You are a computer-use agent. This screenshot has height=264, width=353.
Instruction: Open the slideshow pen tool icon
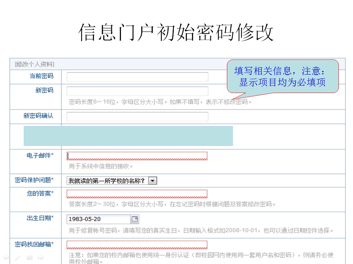click(x=18, y=257)
